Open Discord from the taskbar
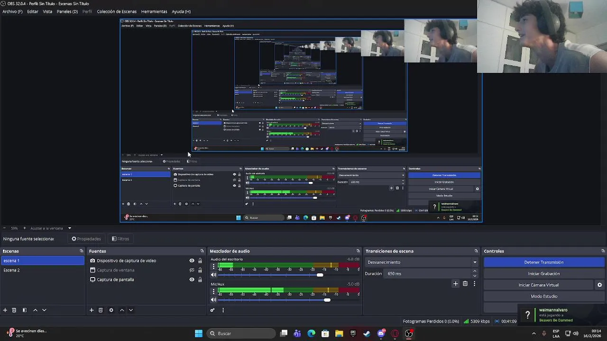 [381, 333]
